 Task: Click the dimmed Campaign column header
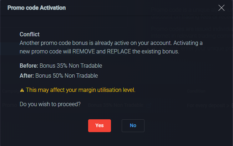point(11,91)
